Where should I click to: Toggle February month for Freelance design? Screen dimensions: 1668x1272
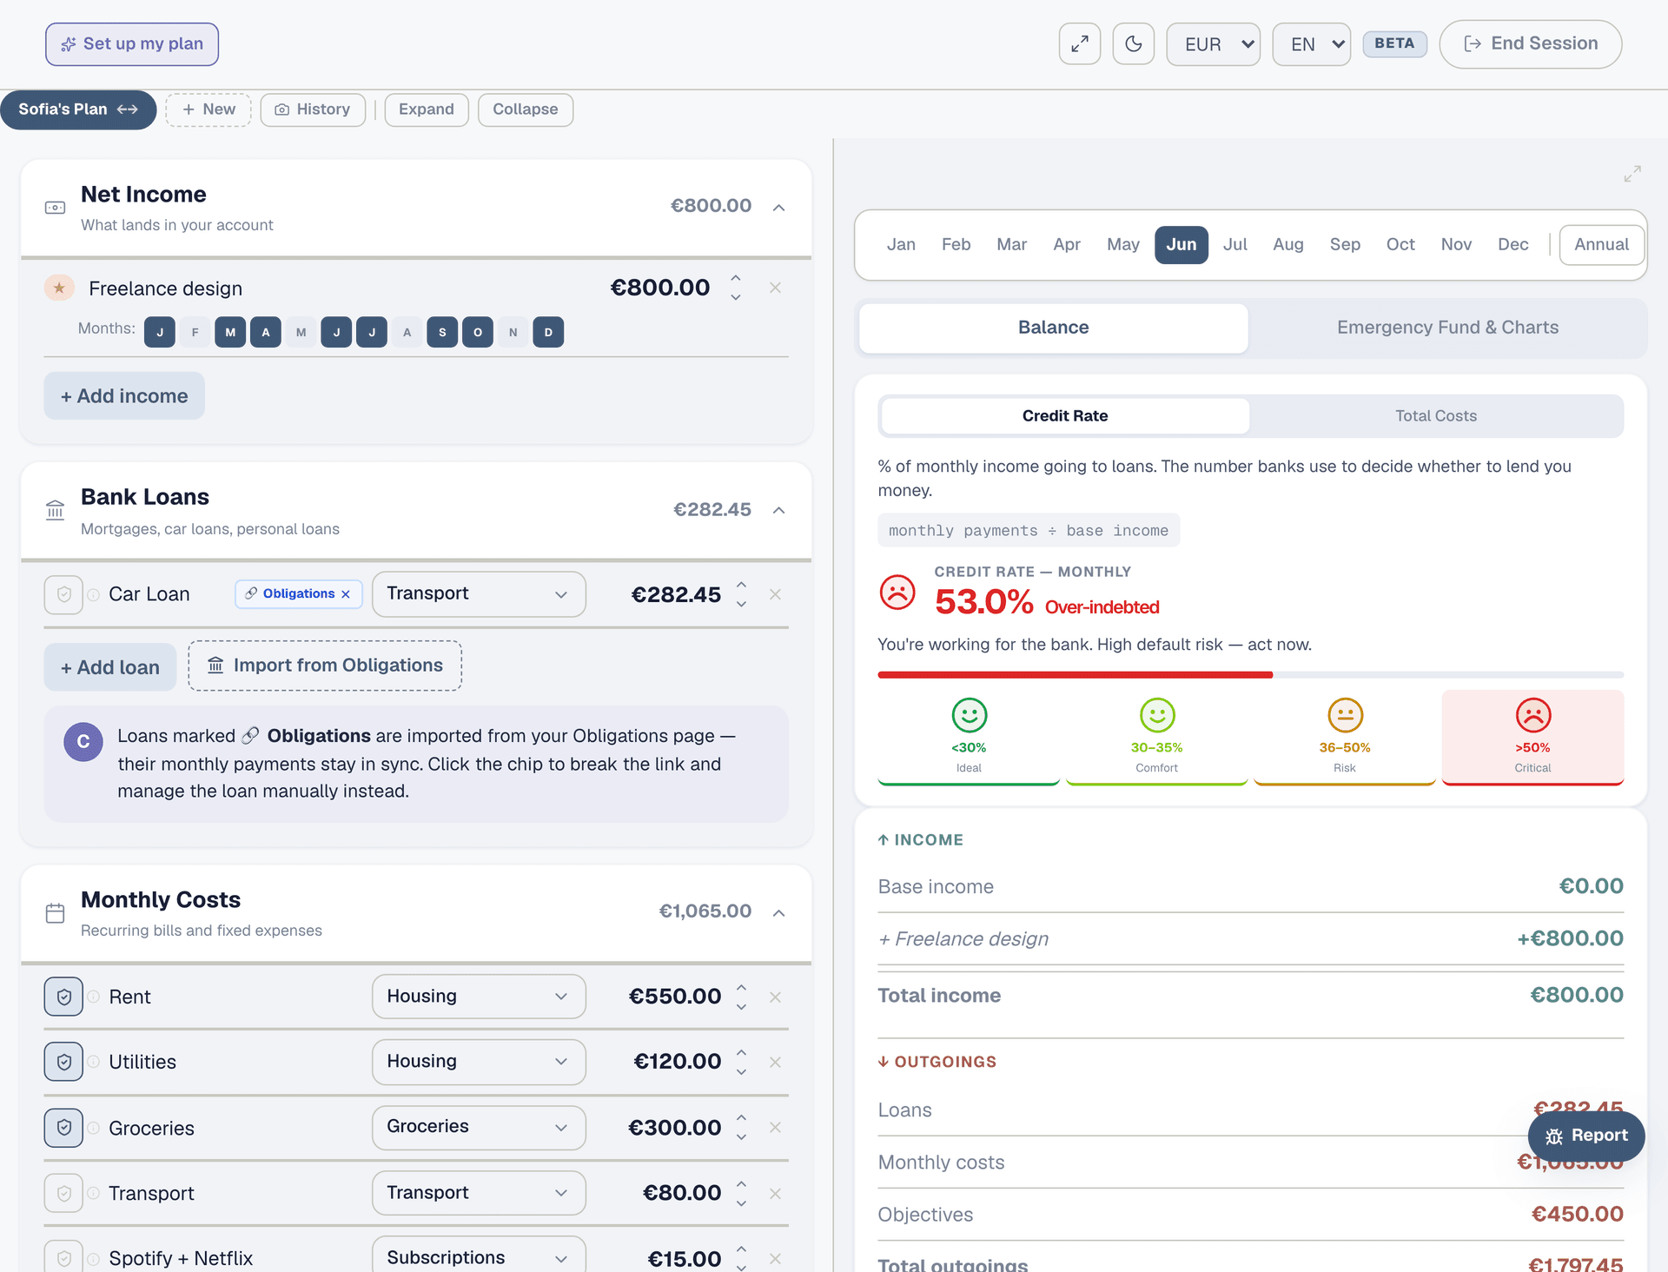coord(195,332)
